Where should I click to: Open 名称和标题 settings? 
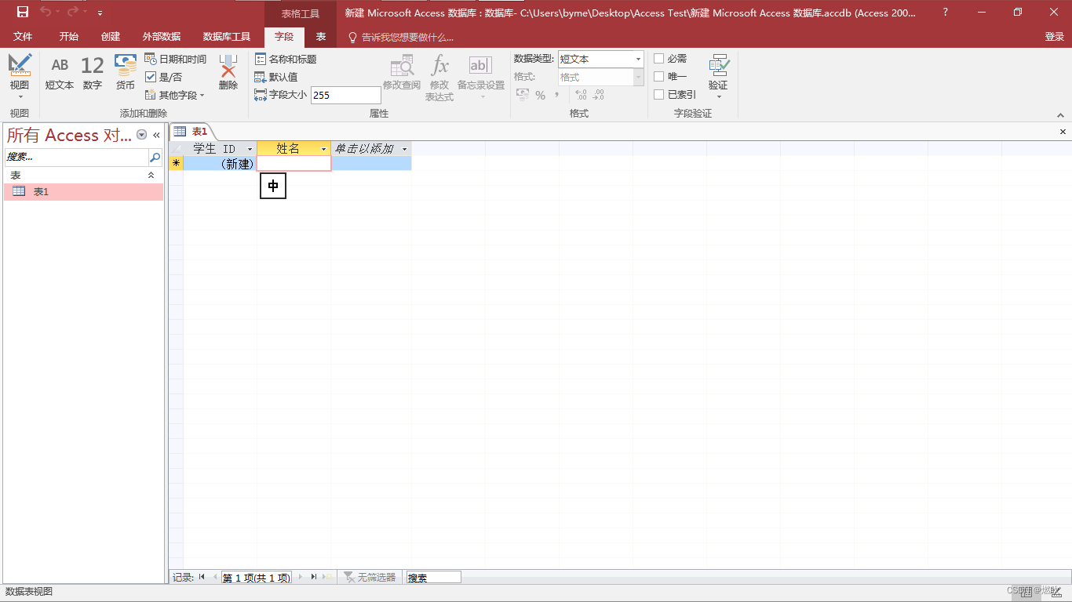(286, 60)
